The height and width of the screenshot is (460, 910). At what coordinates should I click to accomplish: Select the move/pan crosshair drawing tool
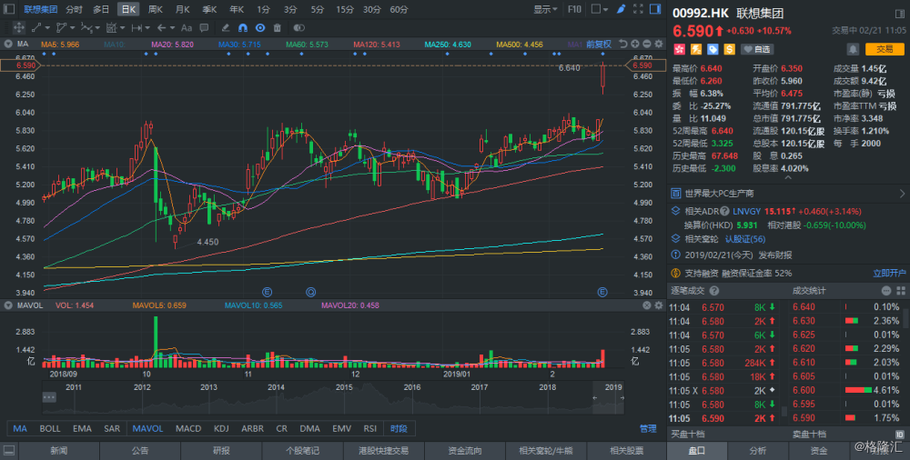[x=18, y=27]
